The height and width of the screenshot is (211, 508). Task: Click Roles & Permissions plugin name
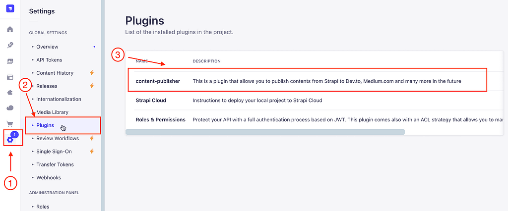(160, 120)
